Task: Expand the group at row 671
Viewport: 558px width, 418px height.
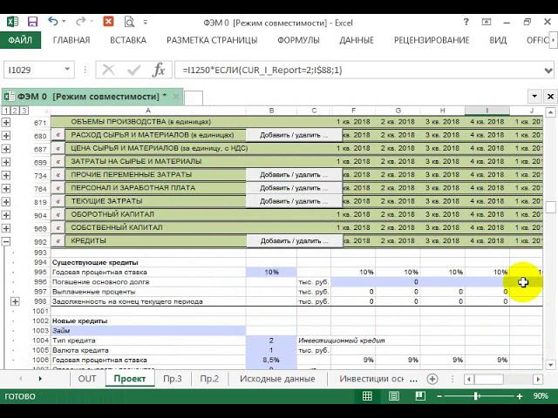Action: pyautogui.click(x=6, y=123)
